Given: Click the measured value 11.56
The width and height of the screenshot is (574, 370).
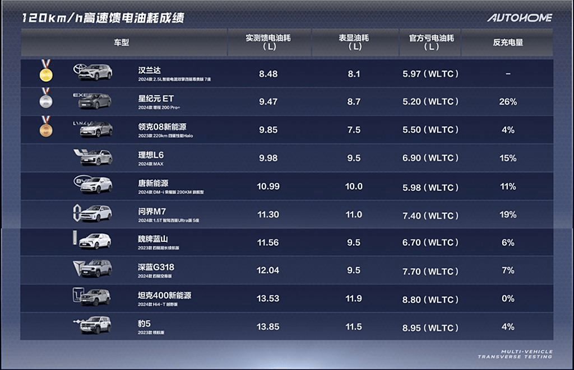Looking at the screenshot, I should click(268, 242).
